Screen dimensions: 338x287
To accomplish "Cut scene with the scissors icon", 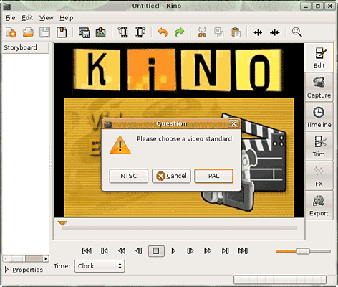I will [202, 32].
